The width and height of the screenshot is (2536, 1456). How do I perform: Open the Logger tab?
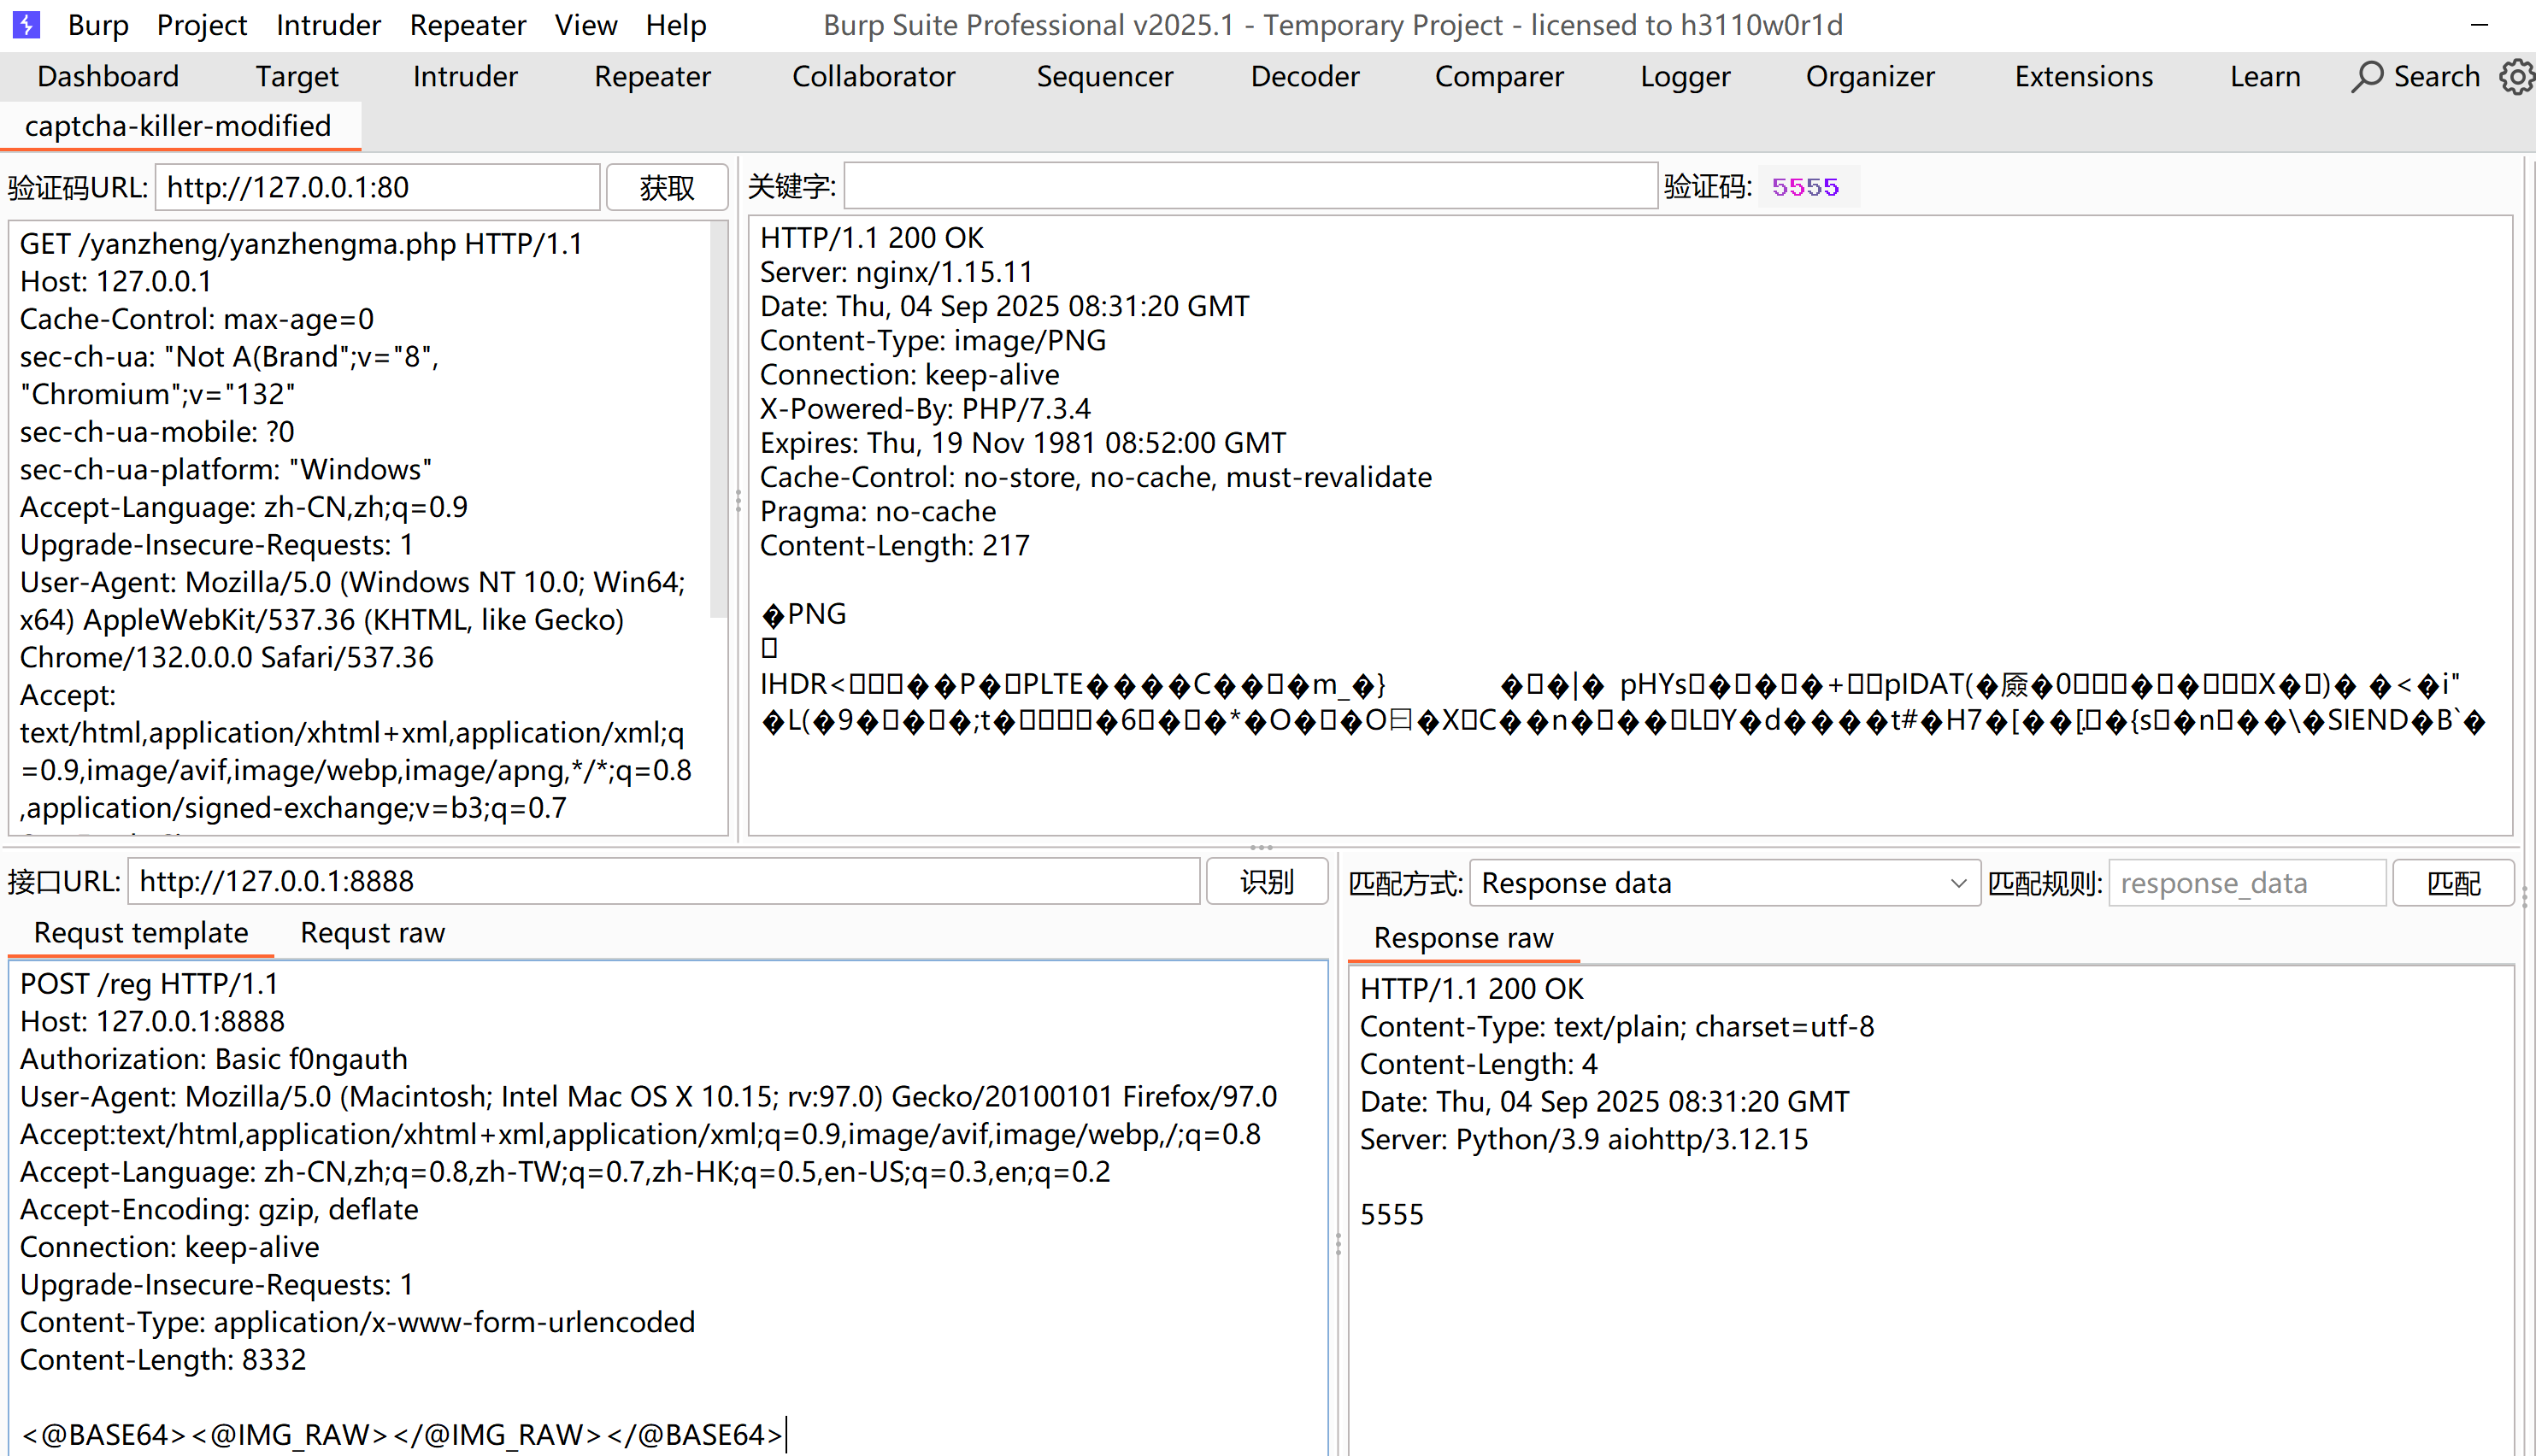tap(1685, 77)
